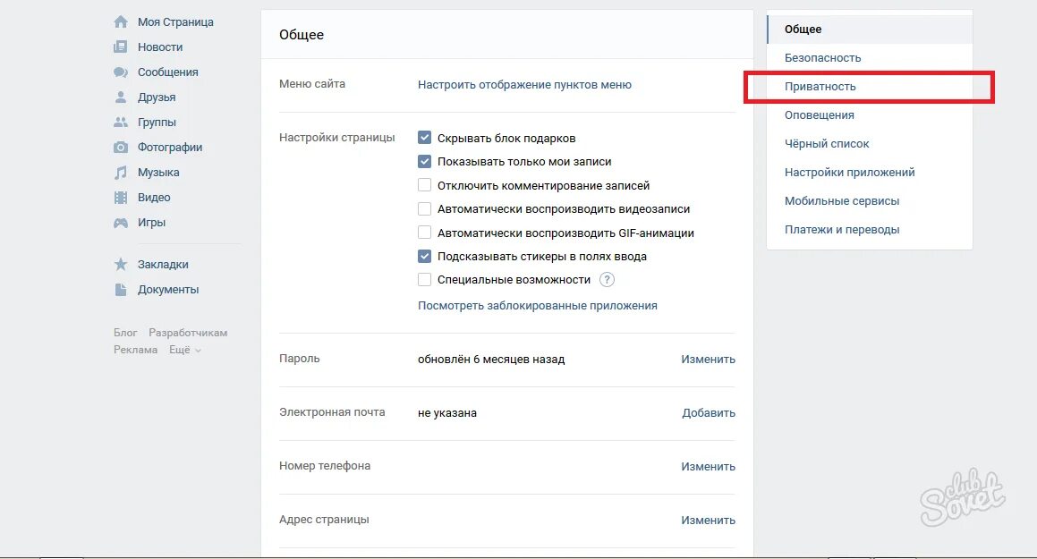Enable Отключить комментирование записей checkbox
The height and width of the screenshot is (559, 1037).
(425, 185)
